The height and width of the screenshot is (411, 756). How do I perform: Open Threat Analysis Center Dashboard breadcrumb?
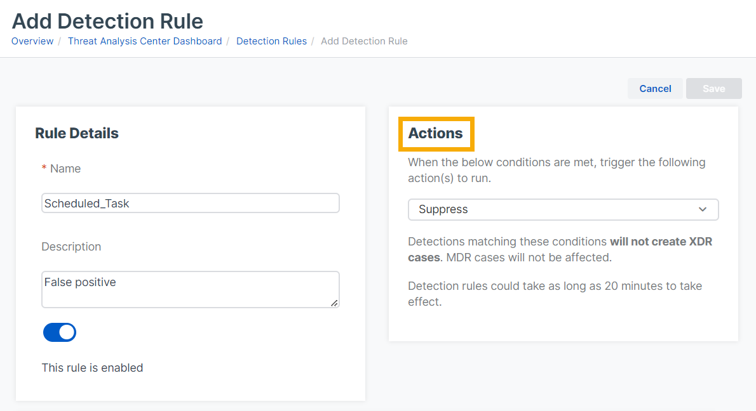pyautogui.click(x=145, y=41)
